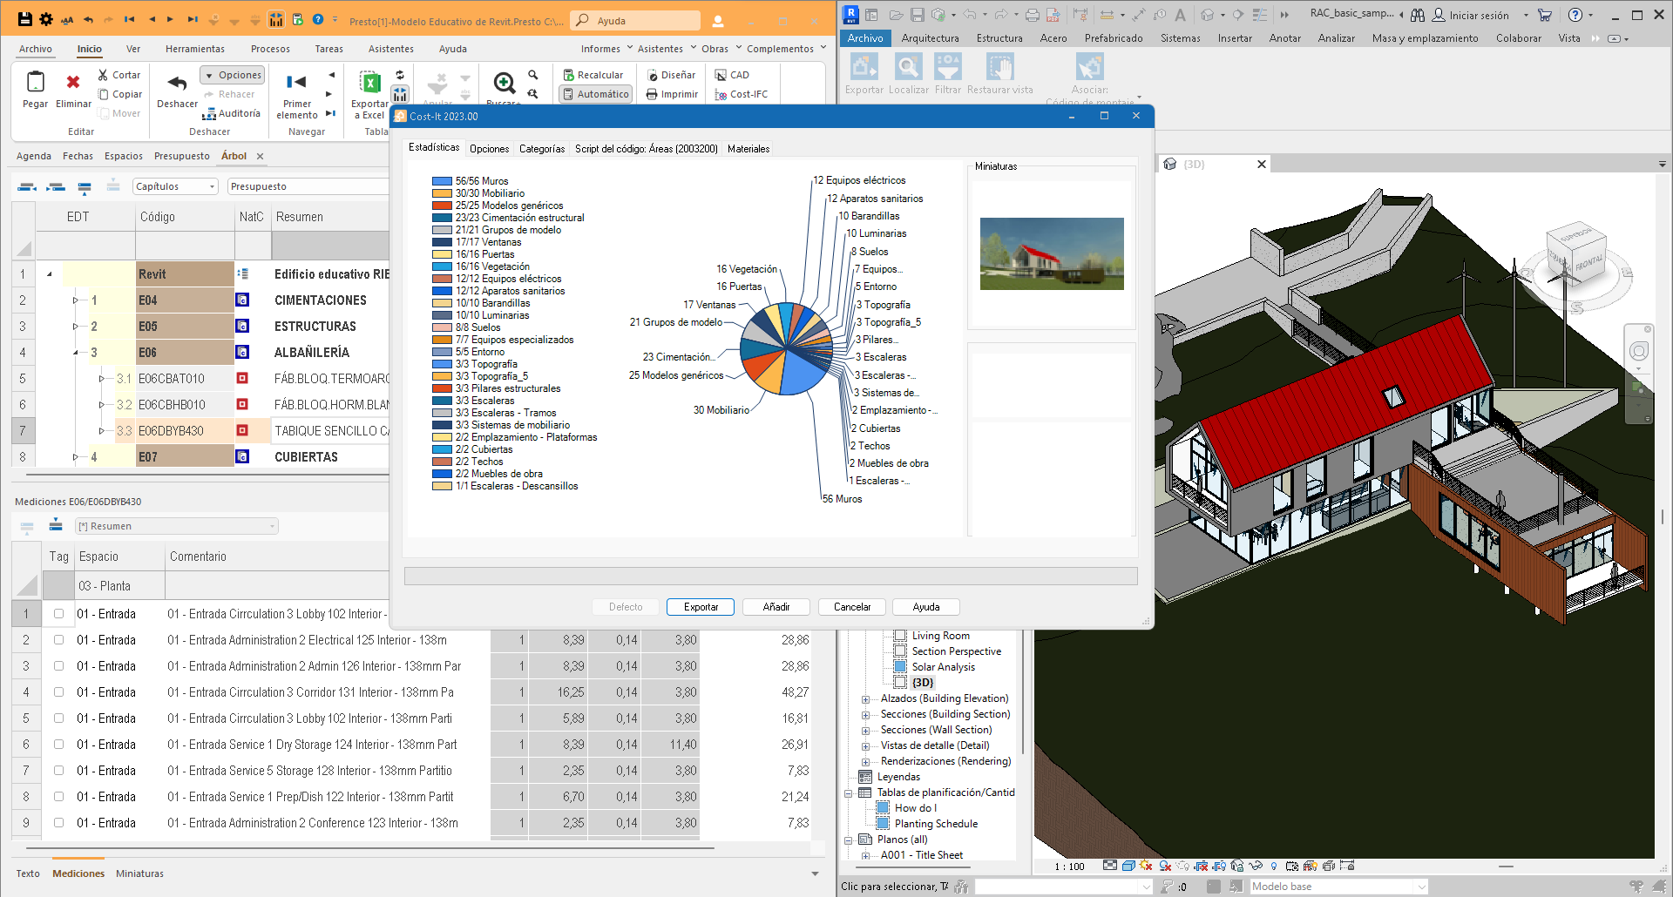Check the row 1 Tag checkbox

click(59, 614)
